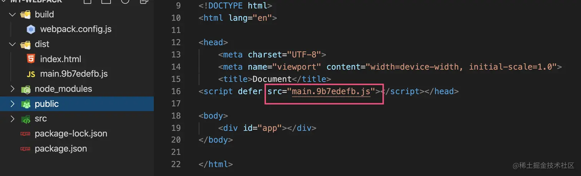The image size is (581, 176).
Task: Click the main.9b7edefb.js link in script src
Action: (x=331, y=91)
